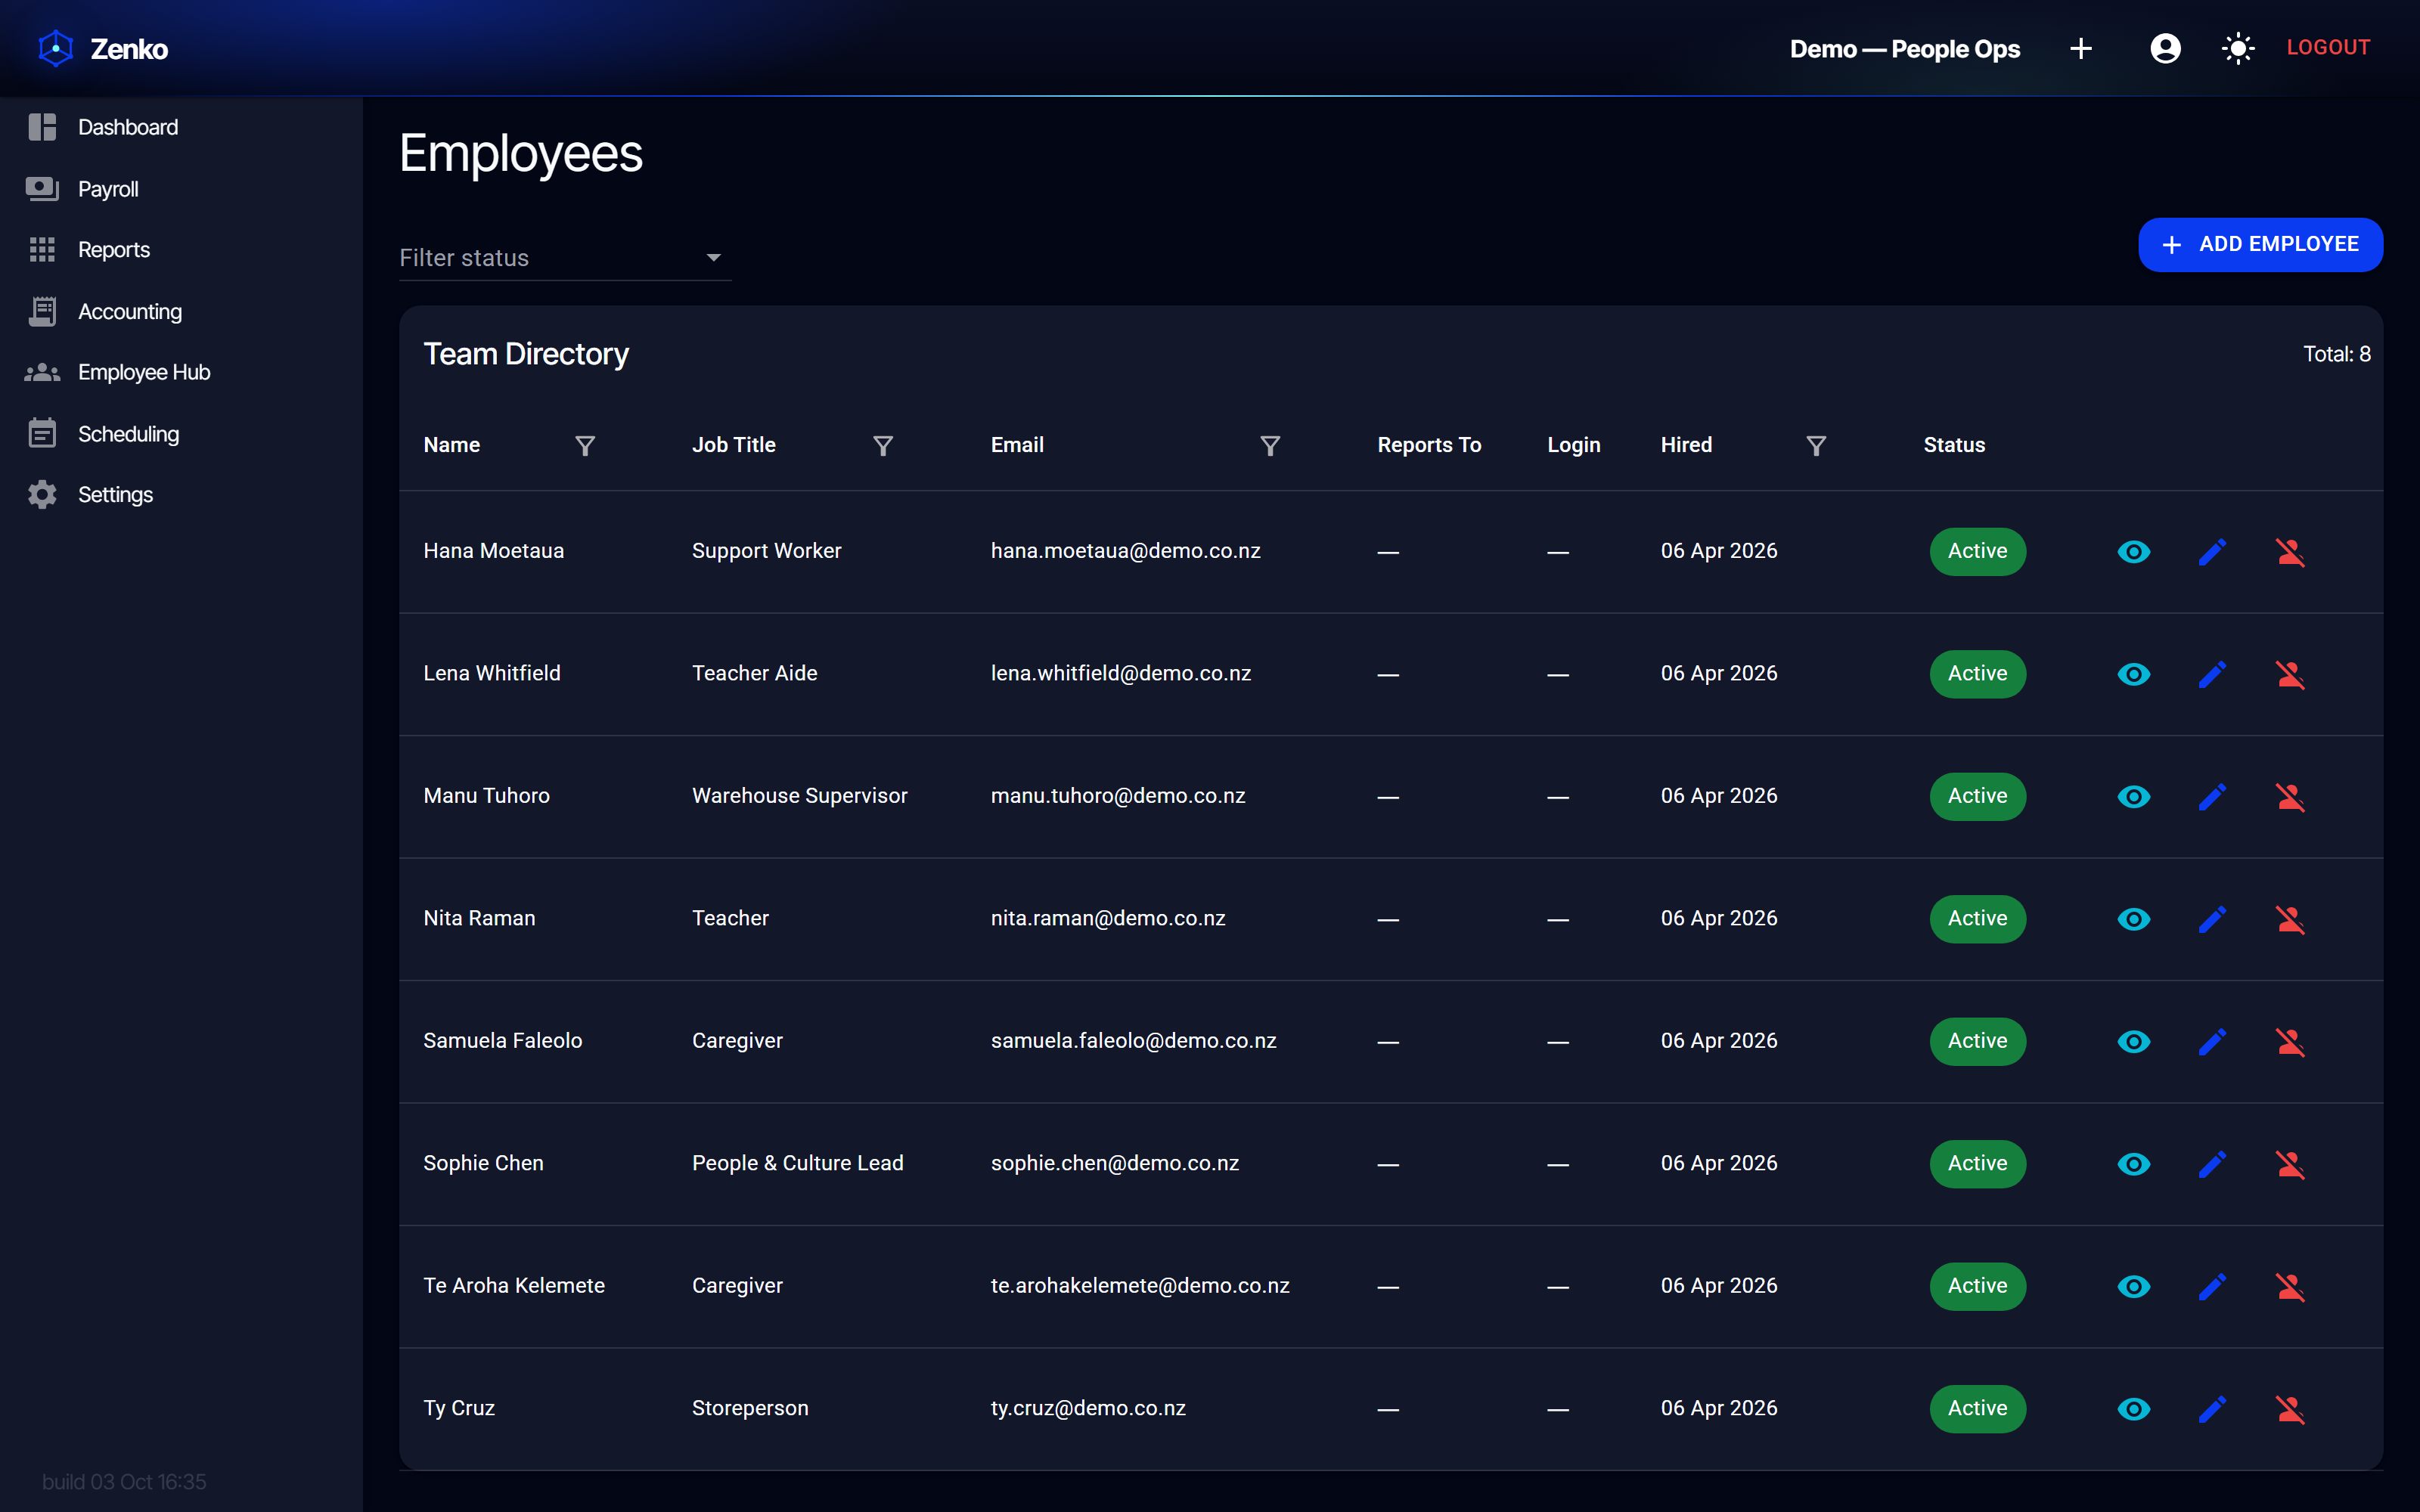Open the Name column filter
Screen dimensions: 2420x1512
(x=585, y=445)
